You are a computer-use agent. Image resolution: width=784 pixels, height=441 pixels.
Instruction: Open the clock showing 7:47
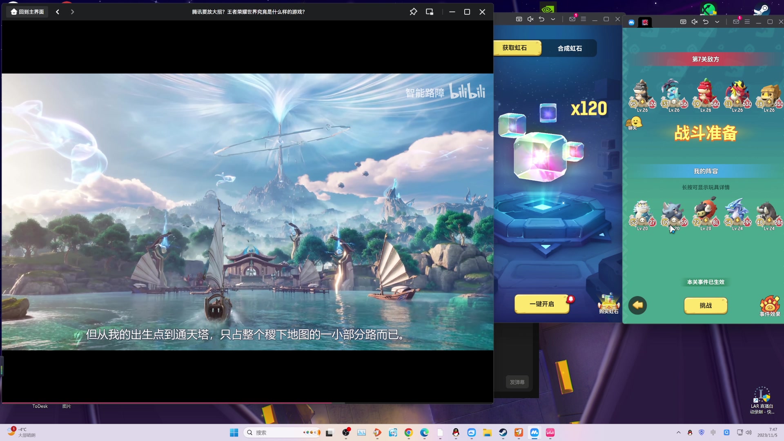(x=767, y=432)
